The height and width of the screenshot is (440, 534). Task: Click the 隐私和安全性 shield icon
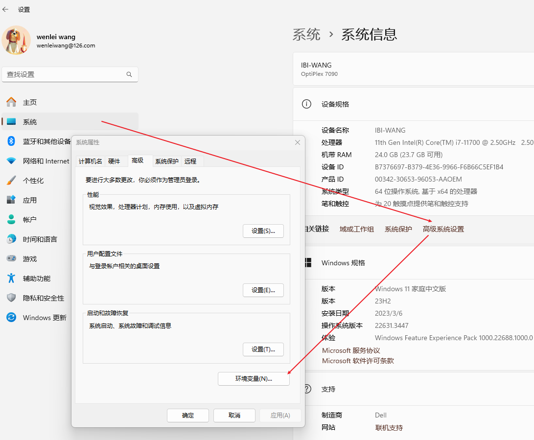click(11, 298)
